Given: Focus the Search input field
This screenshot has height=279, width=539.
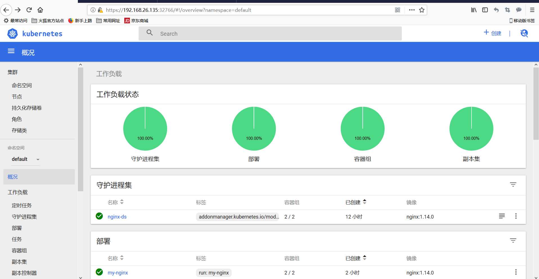Looking at the screenshot, I should pyautogui.click(x=270, y=33).
